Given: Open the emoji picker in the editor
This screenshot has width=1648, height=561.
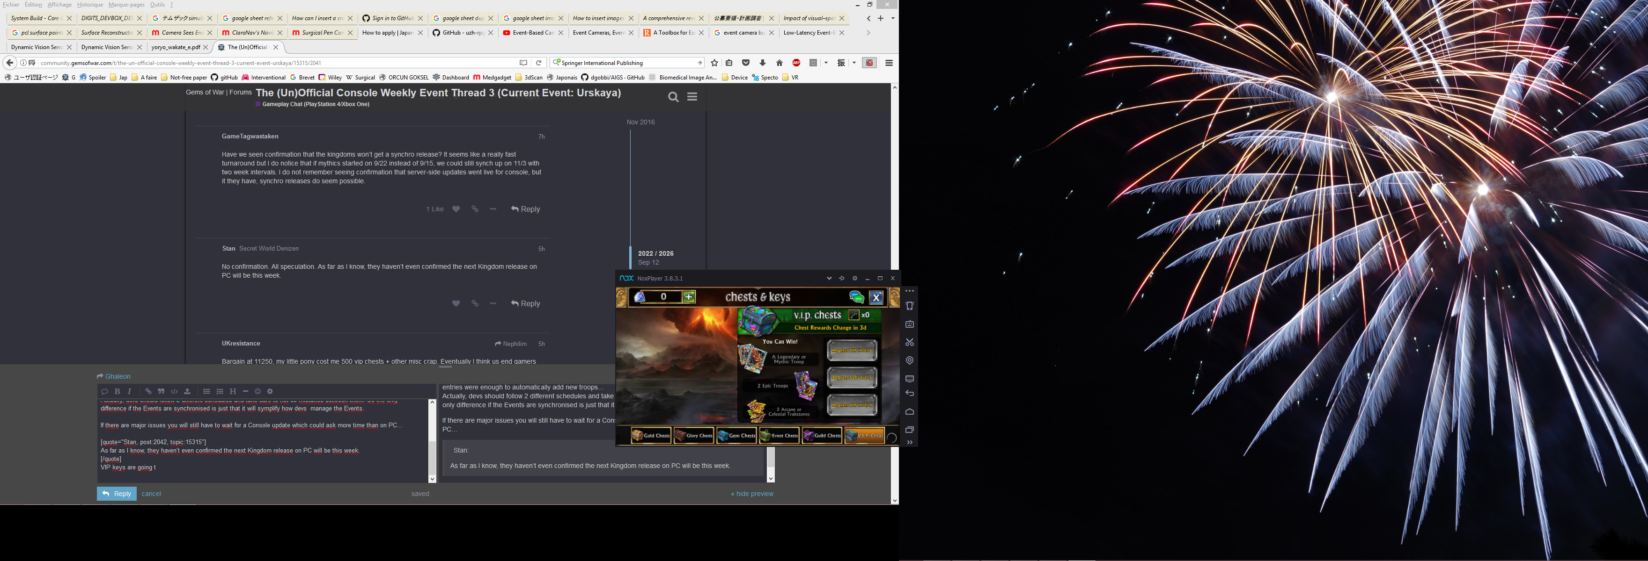Looking at the screenshot, I should pos(258,391).
